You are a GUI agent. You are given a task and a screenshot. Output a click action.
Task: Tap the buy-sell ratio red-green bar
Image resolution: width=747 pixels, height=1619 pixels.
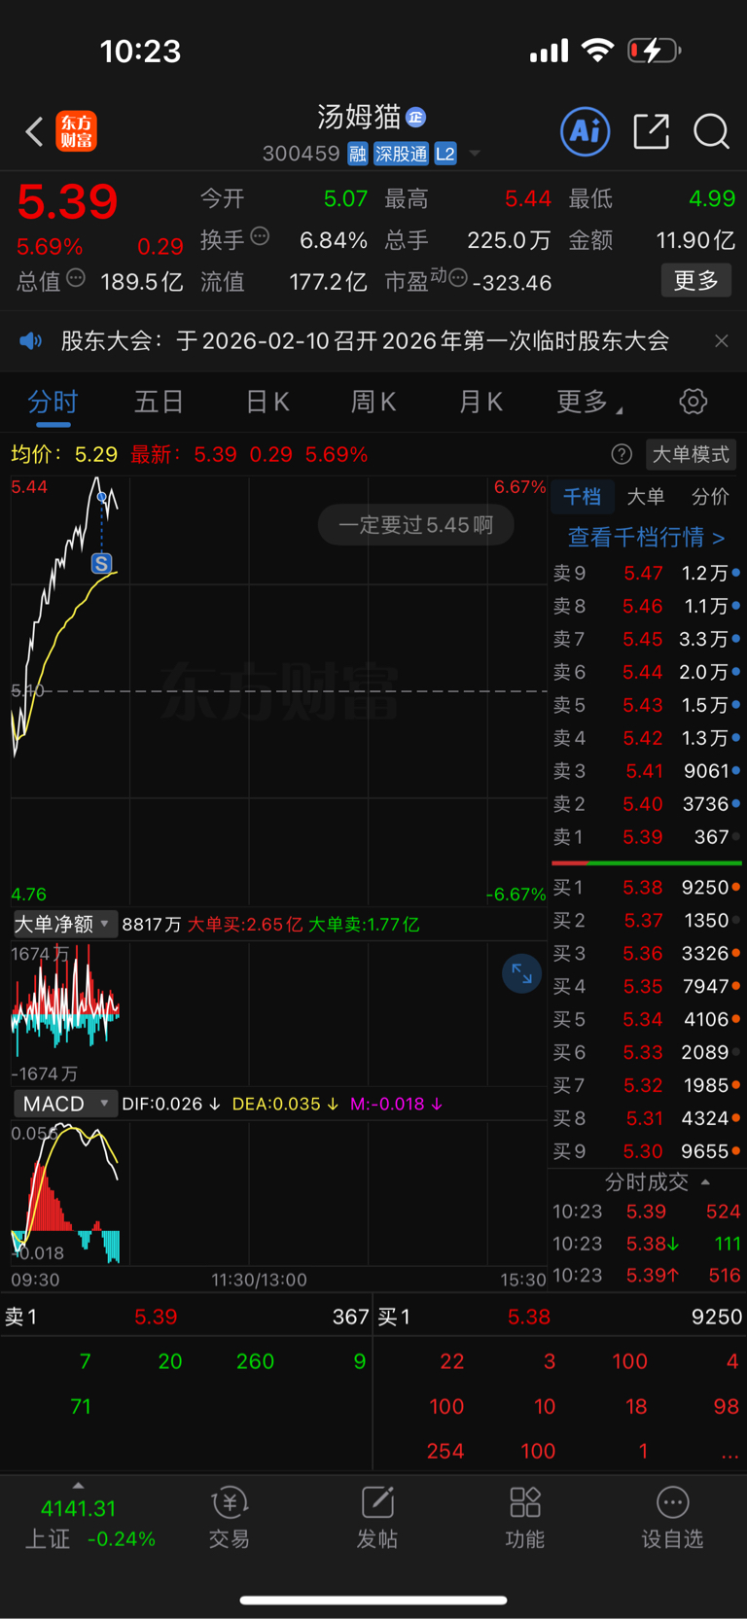pyautogui.click(x=647, y=862)
